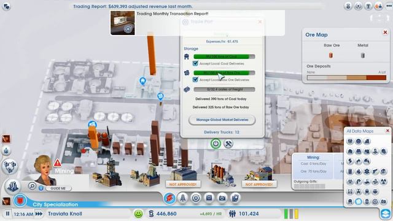
Task: Select the biohazard germs data map
Action: [x=350, y=182]
